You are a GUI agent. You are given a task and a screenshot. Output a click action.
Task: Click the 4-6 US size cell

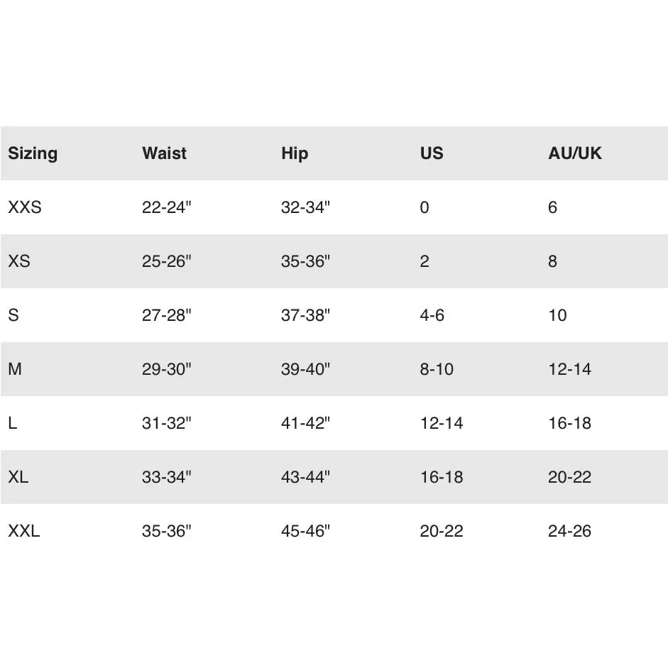[432, 315]
